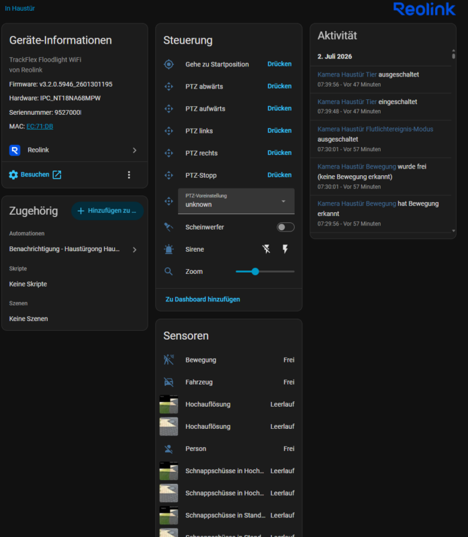The height and width of the screenshot is (537, 468).
Task: Click Benachrichtigung - Haustürgong automation text
Action: 64,249
